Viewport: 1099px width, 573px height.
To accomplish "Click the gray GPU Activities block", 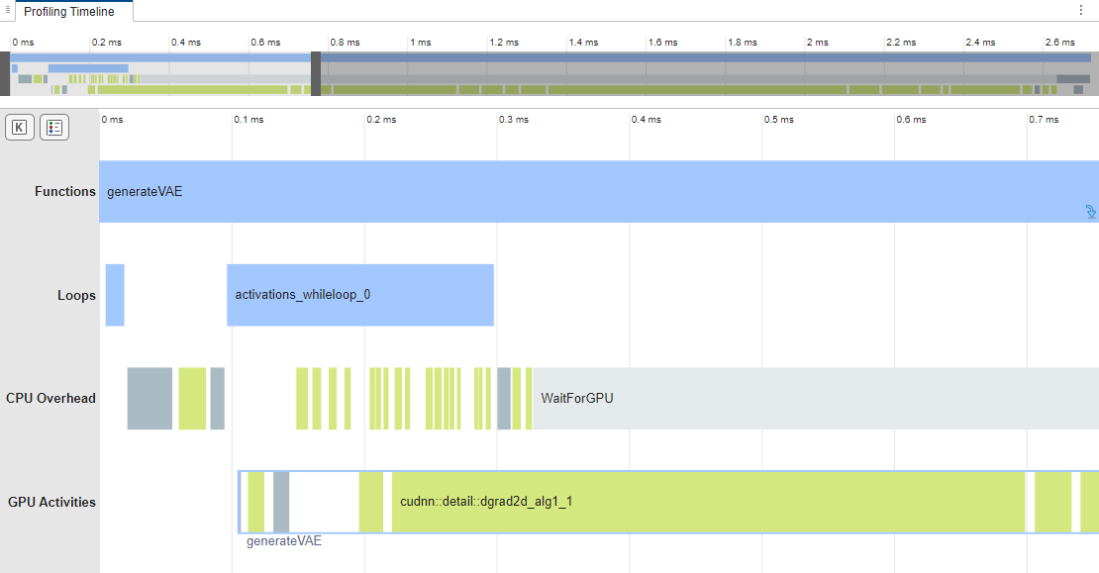I will [x=281, y=502].
